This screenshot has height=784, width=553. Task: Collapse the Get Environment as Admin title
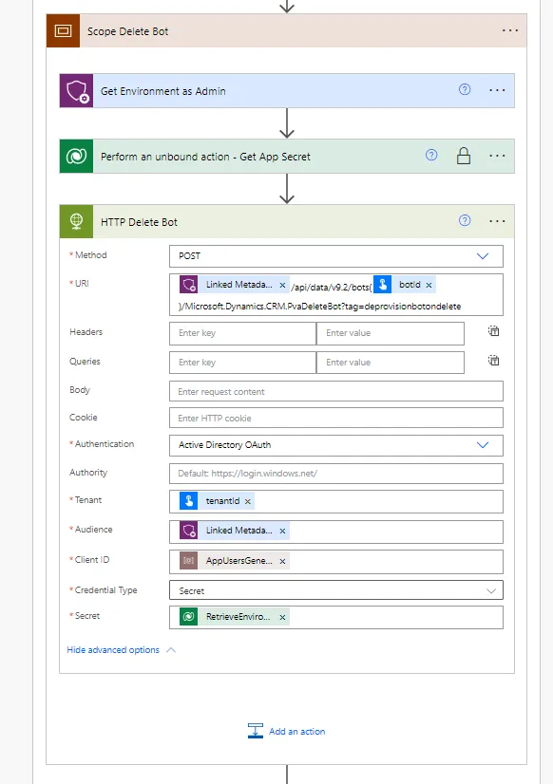[x=163, y=91]
